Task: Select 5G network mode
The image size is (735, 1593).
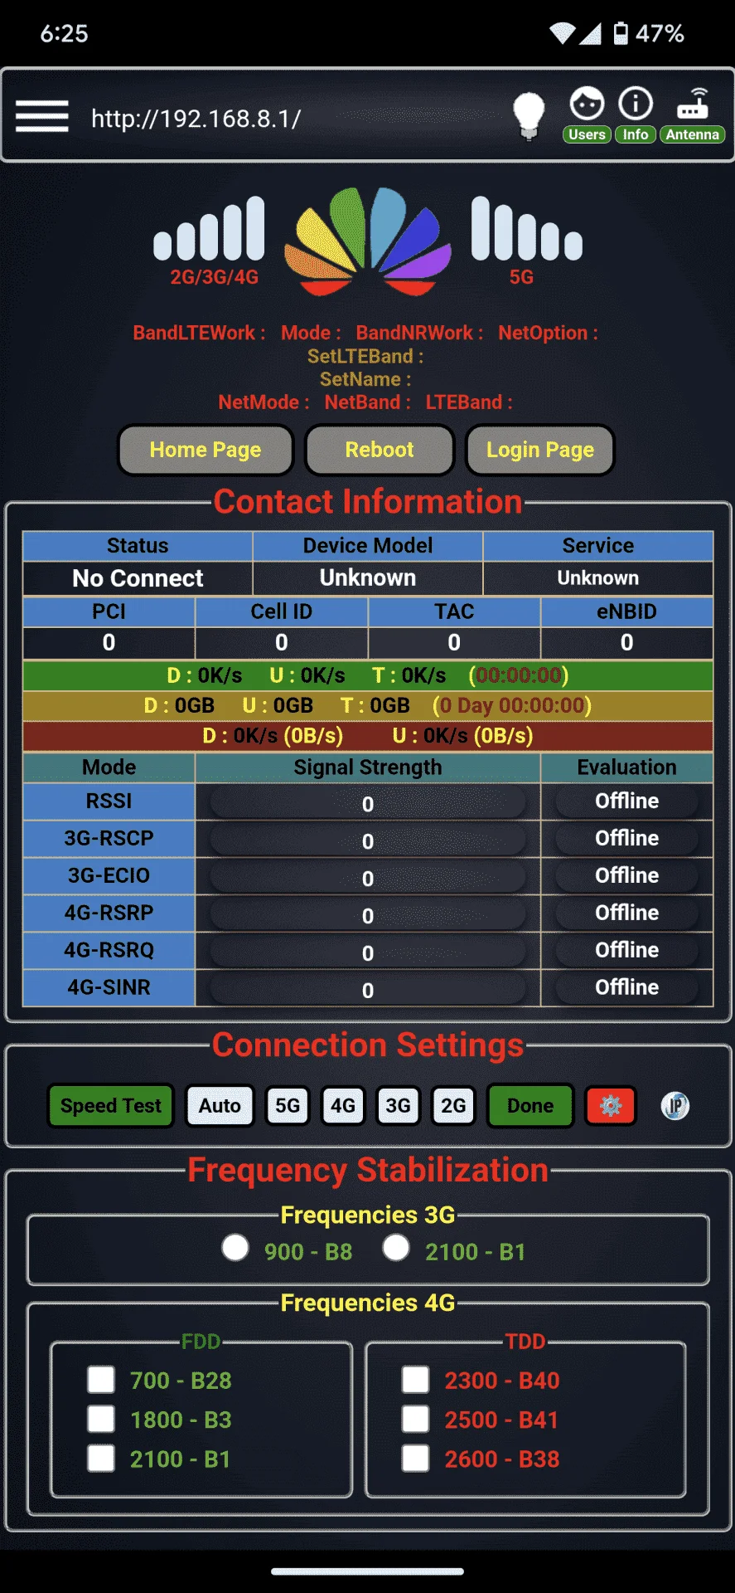Action: (x=288, y=1106)
